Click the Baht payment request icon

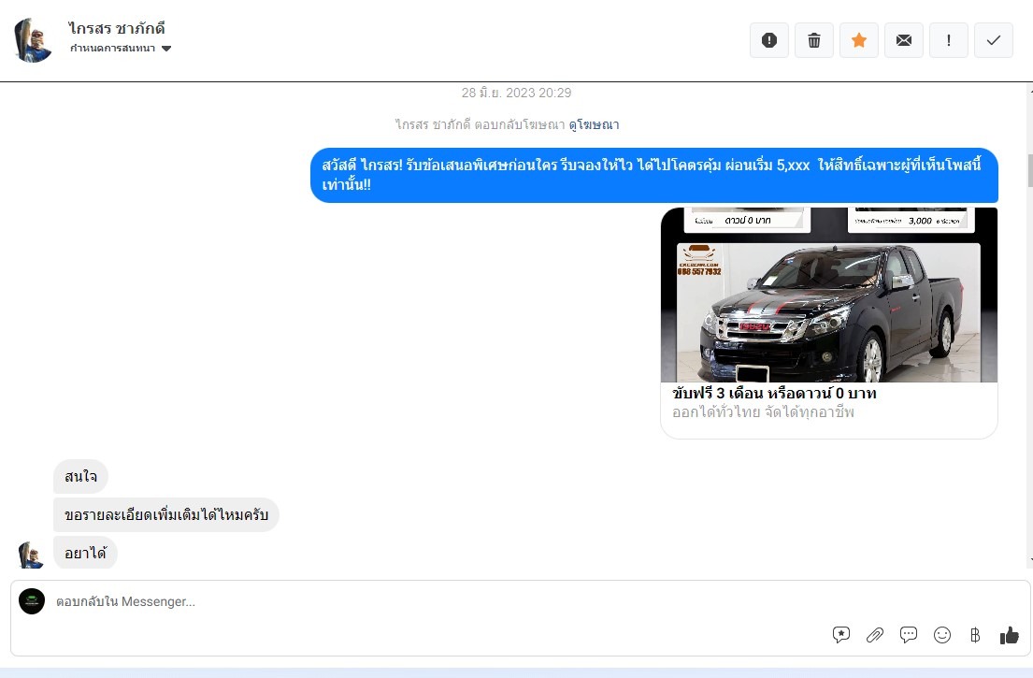(x=975, y=636)
